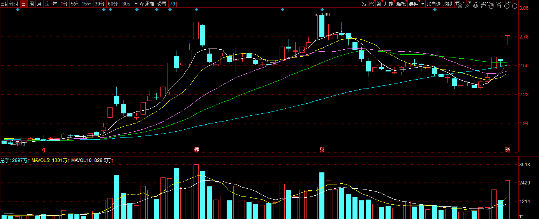
Task: Click the 3.06 price axis label
Action: click(524, 8)
